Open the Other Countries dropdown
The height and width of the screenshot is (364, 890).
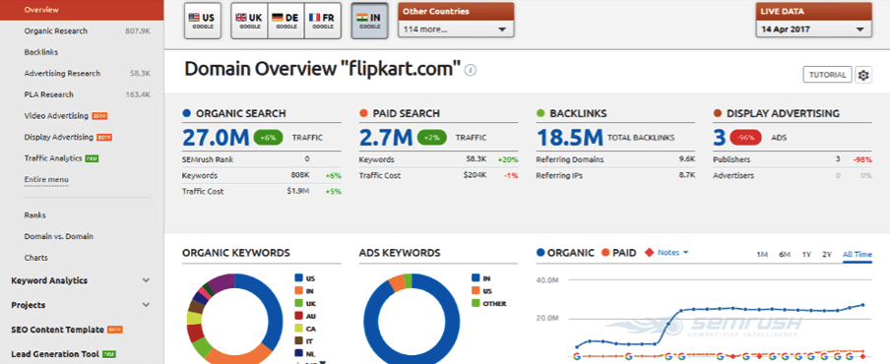click(456, 30)
